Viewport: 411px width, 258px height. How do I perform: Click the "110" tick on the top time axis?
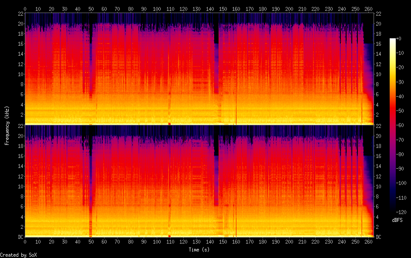click(170, 9)
